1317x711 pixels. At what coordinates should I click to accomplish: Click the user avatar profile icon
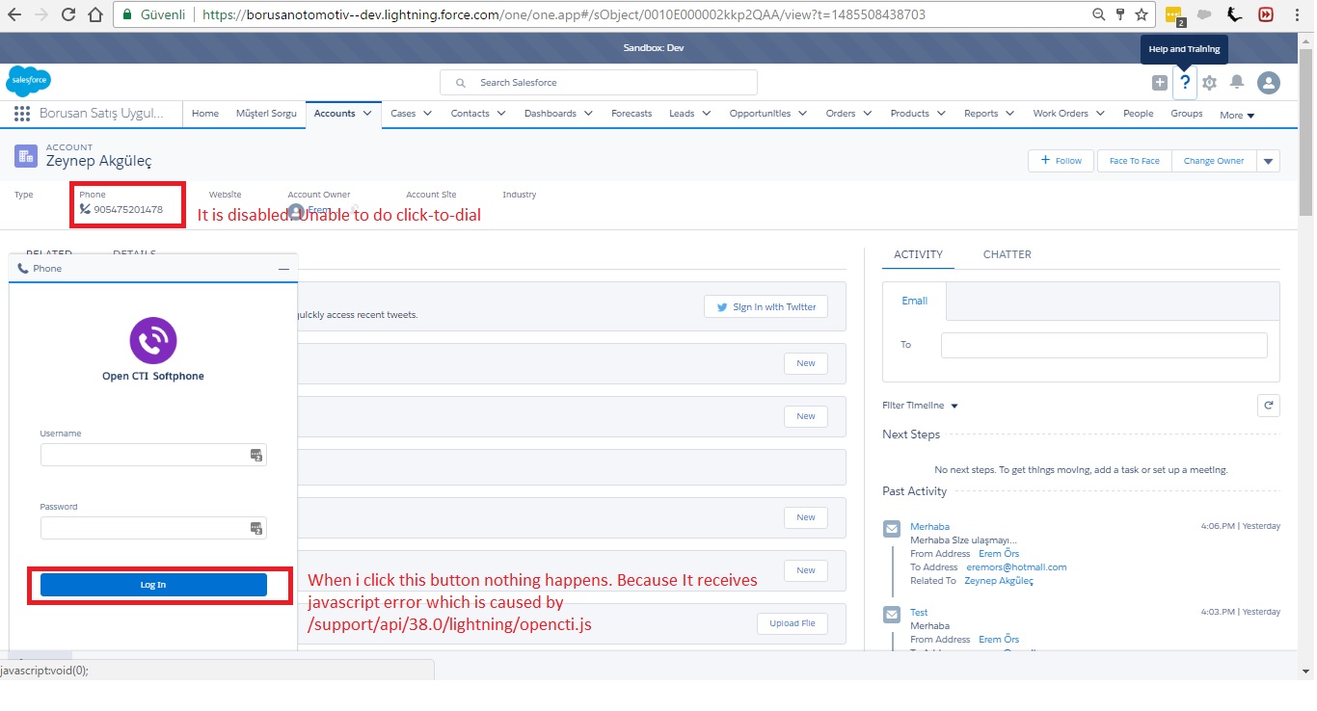[1268, 82]
